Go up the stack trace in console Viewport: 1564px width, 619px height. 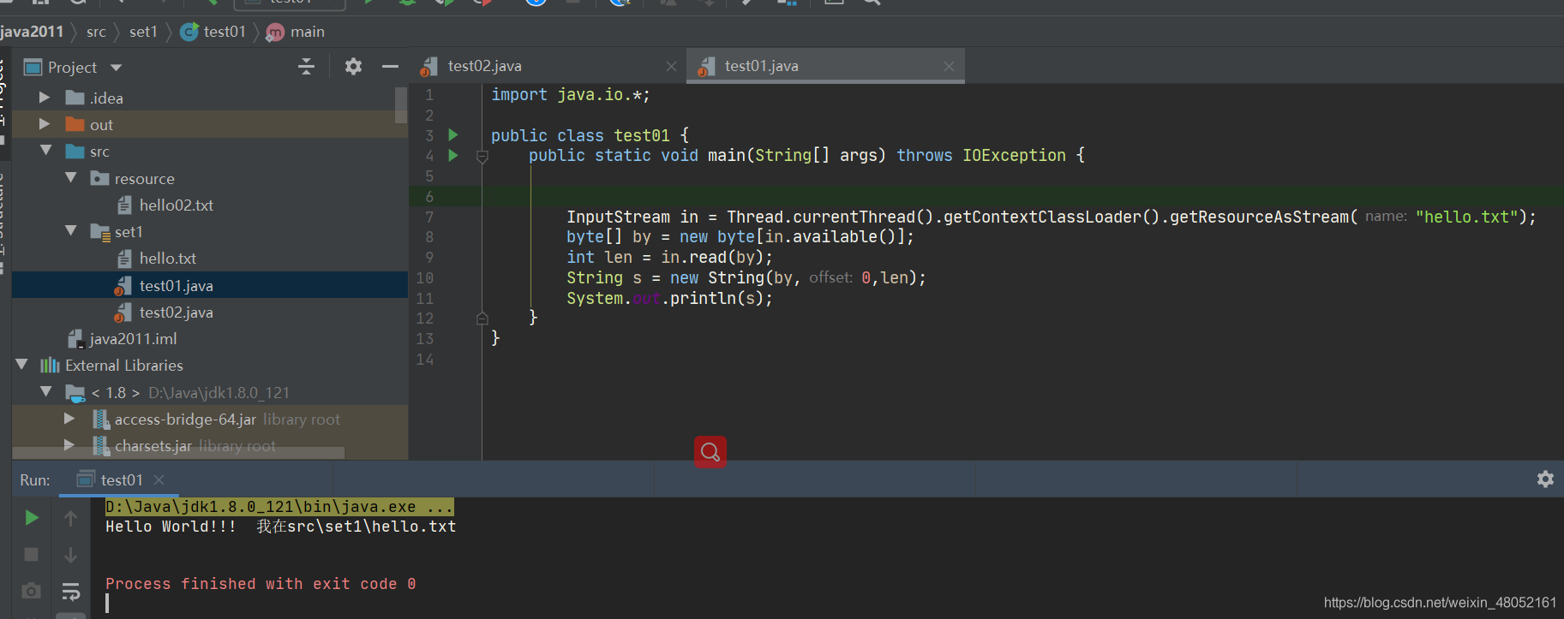tap(70, 517)
